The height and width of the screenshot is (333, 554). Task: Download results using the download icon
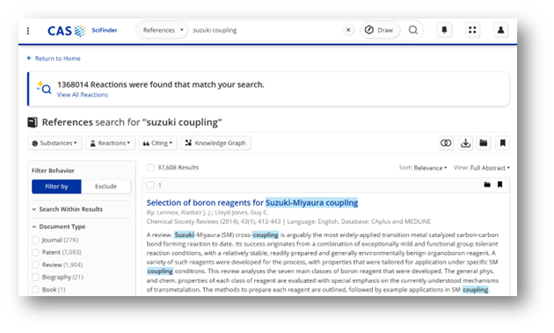tap(466, 143)
